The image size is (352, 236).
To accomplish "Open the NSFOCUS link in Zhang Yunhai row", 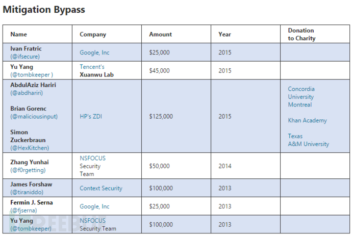I will coord(92,159).
